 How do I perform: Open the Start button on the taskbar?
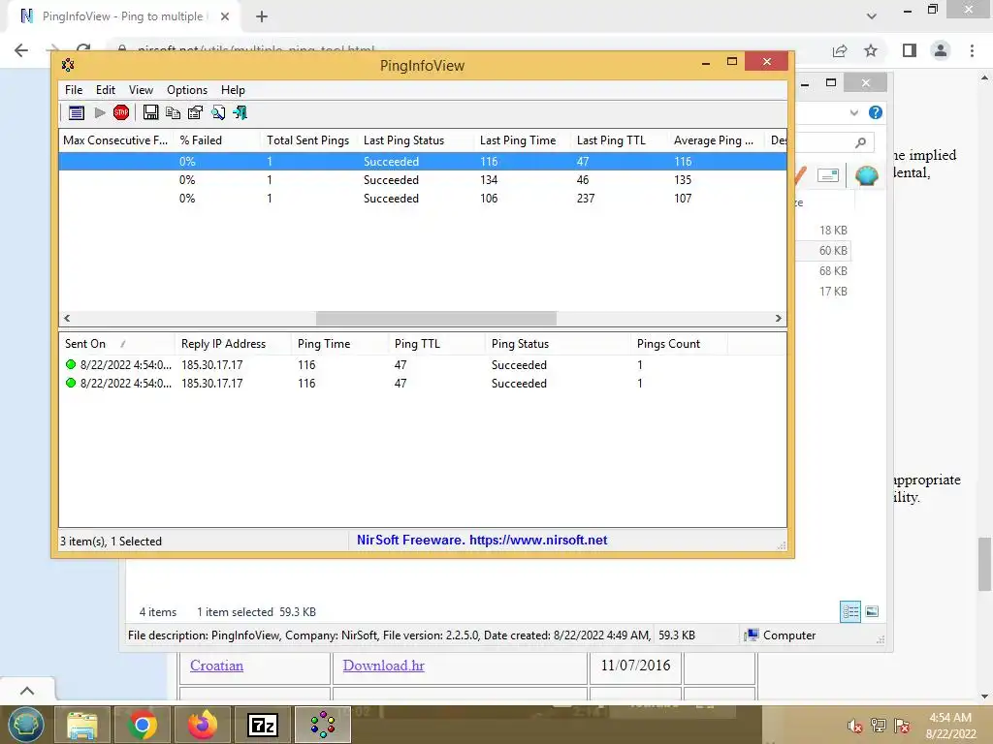pyautogui.click(x=26, y=725)
